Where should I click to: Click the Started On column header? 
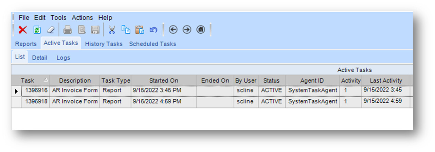(164, 81)
